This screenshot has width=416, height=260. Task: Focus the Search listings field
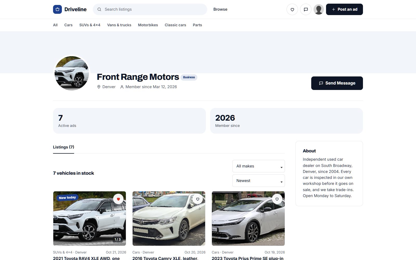click(x=150, y=9)
